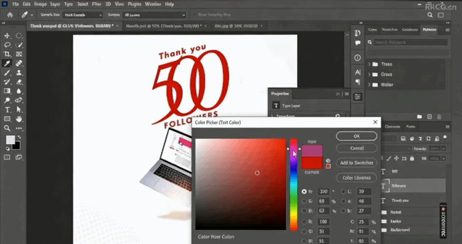Open the Opacity dropdown arrow in Layers

click(443, 149)
